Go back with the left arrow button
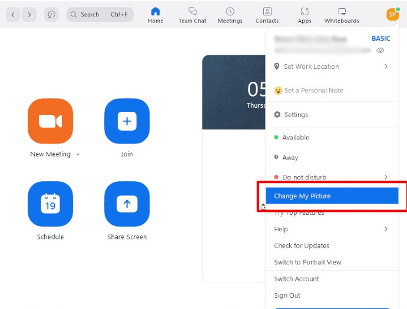407x309 pixels. [x=13, y=15]
